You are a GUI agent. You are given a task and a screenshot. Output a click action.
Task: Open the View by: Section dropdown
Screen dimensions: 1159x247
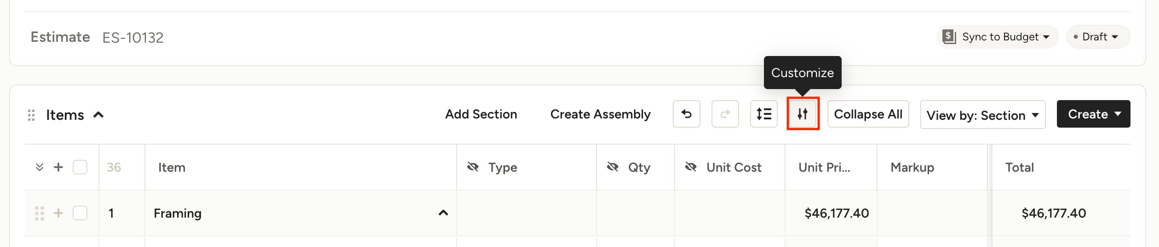[x=983, y=115]
